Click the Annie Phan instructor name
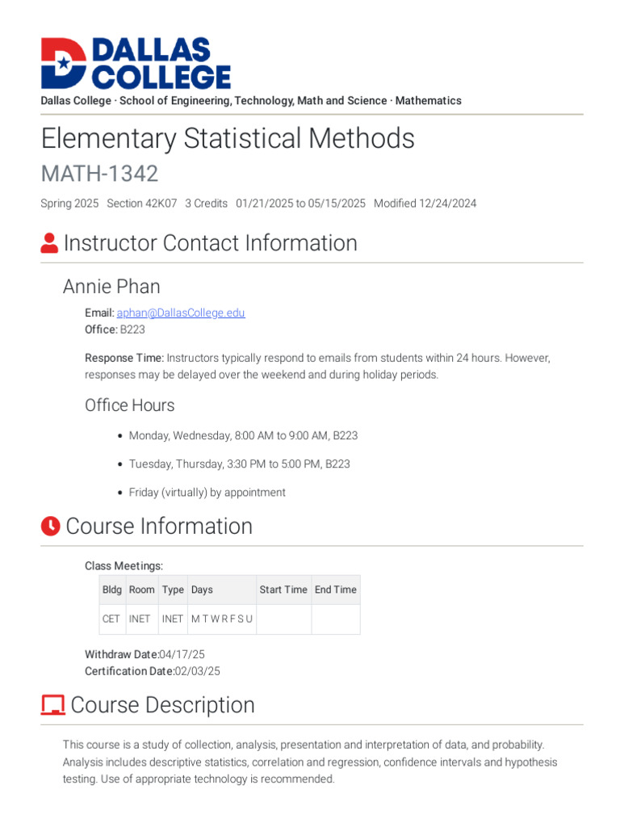 [x=111, y=287]
